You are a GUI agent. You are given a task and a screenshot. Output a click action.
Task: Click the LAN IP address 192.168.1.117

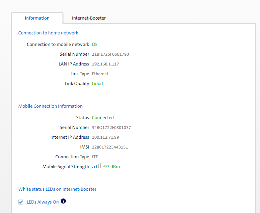[x=105, y=64]
